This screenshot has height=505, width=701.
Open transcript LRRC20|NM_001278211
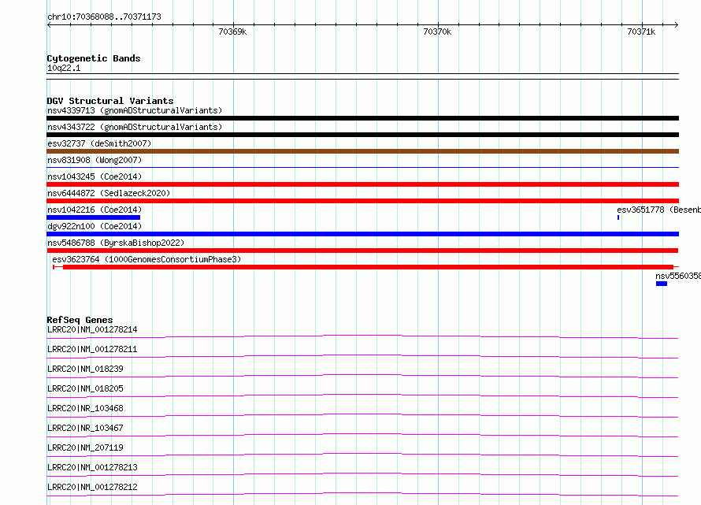pos(92,349)
